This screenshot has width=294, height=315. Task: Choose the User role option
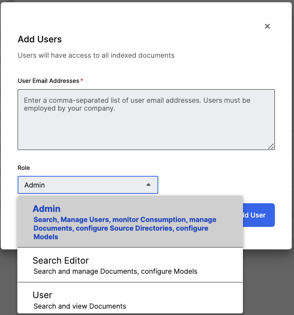coord(42,295)
